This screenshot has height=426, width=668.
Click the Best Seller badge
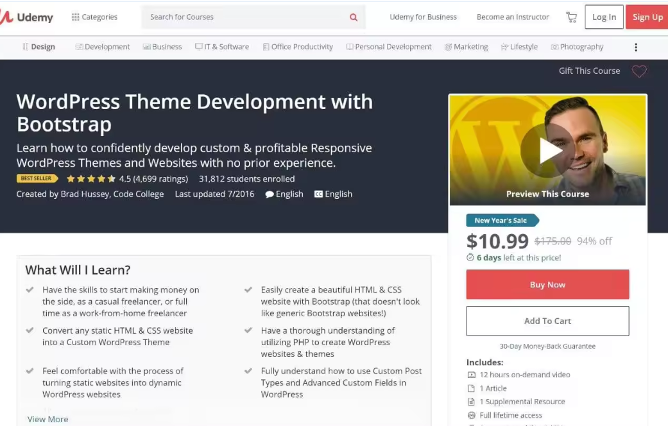click(x=37, y=178)
